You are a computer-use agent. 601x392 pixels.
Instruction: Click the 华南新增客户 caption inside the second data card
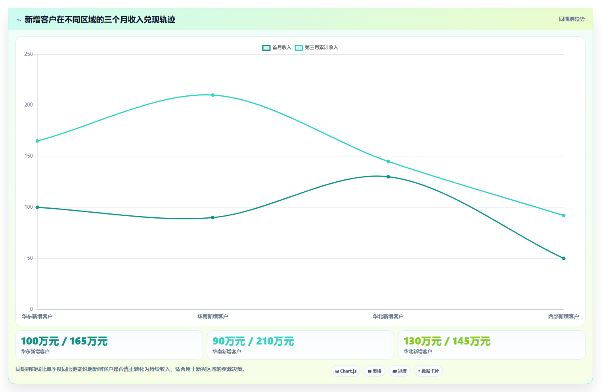(227, 352)
